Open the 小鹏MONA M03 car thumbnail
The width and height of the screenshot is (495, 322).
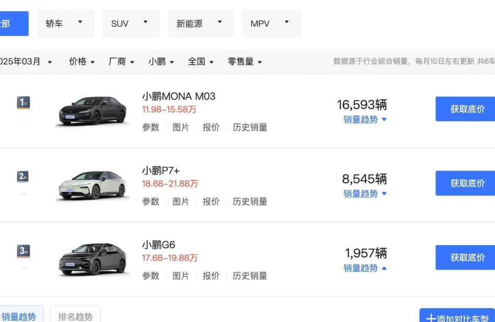93,111
